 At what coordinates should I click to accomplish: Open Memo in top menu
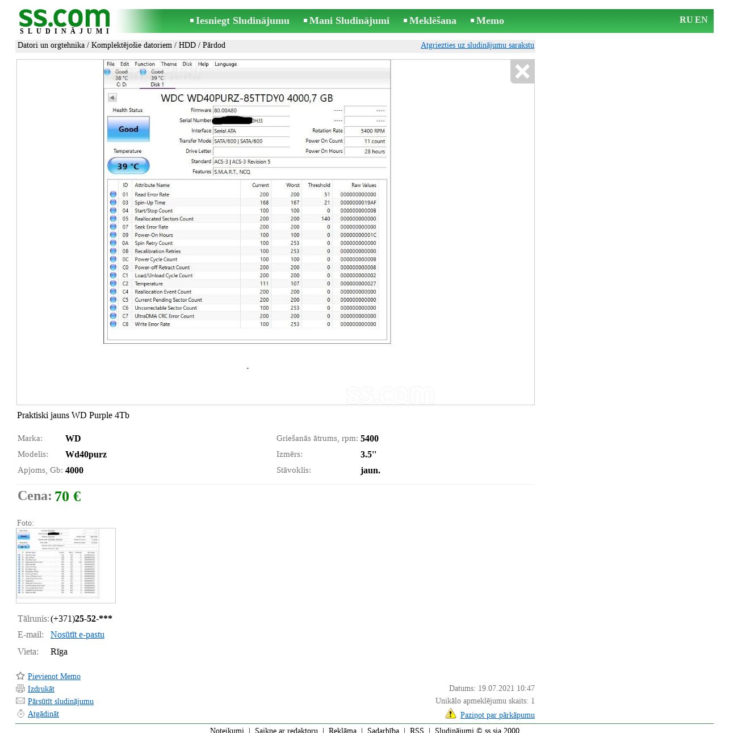click(490, 20)
